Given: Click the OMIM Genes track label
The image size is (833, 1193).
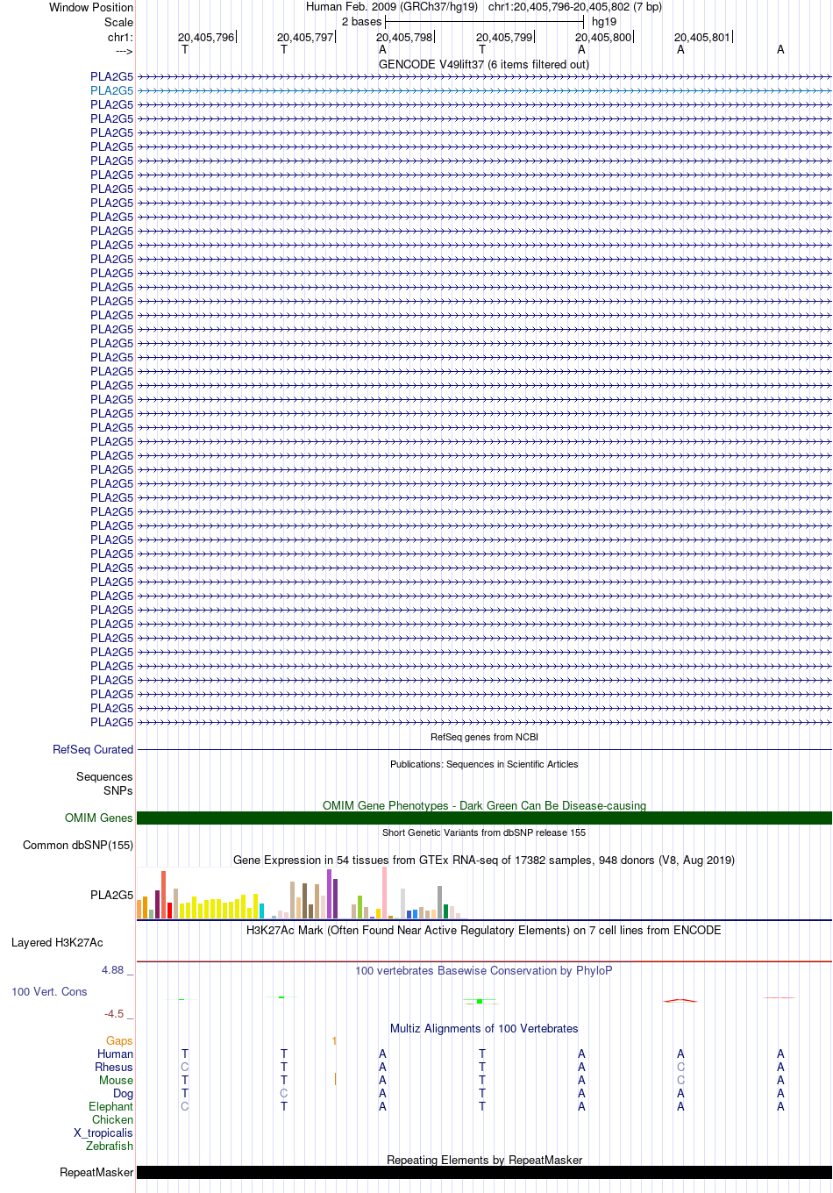Looking at the screenshot, I should [99, 818].
